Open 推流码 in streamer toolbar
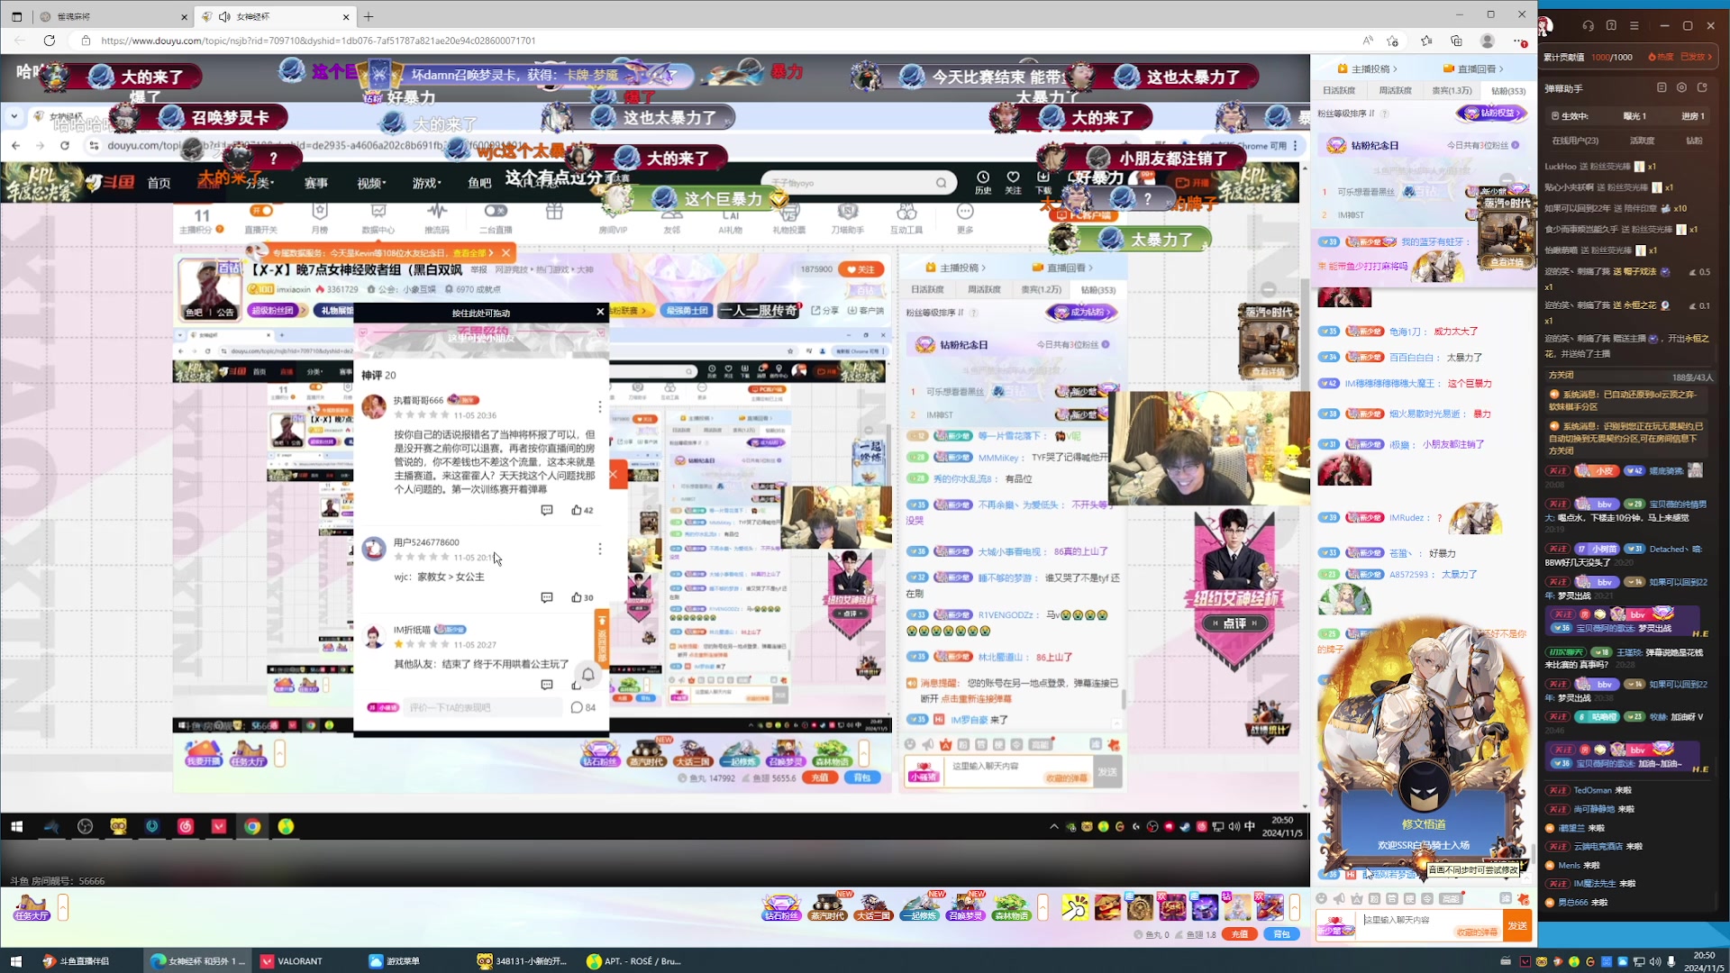The height and width of the screenshot is (973, 1730). [x=437, y=217]
